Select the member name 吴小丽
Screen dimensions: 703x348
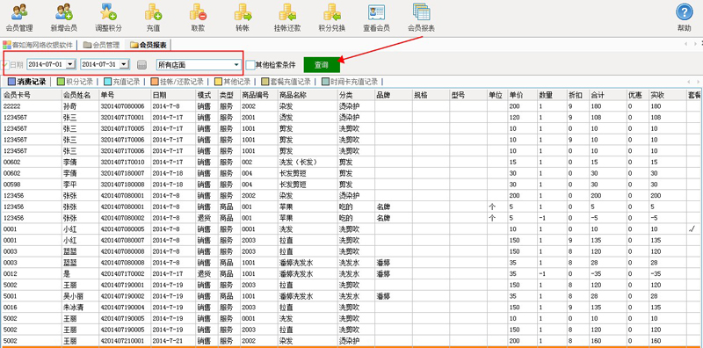coord(74,296)
